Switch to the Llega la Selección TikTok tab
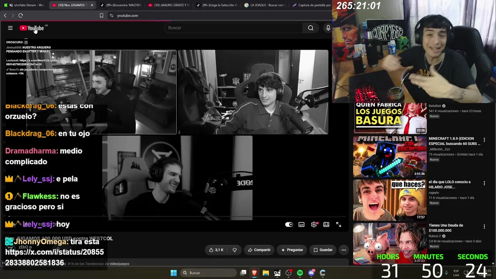The height and width of the screenshot is (279, 496). pos(217,5)
